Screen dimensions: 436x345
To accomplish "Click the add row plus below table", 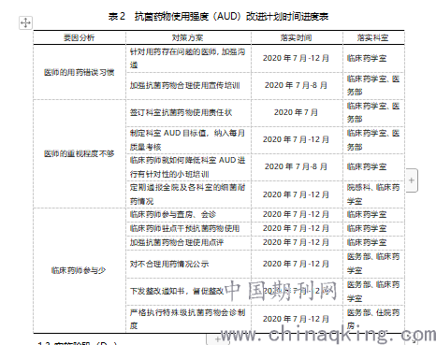I will click(218, 339).
